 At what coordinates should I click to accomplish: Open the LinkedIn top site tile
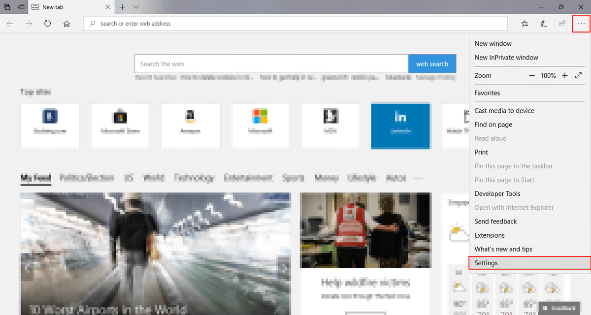pos(400,126)
